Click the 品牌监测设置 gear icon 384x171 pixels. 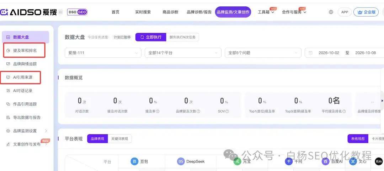pyautogui.click(x=8, y=131)
